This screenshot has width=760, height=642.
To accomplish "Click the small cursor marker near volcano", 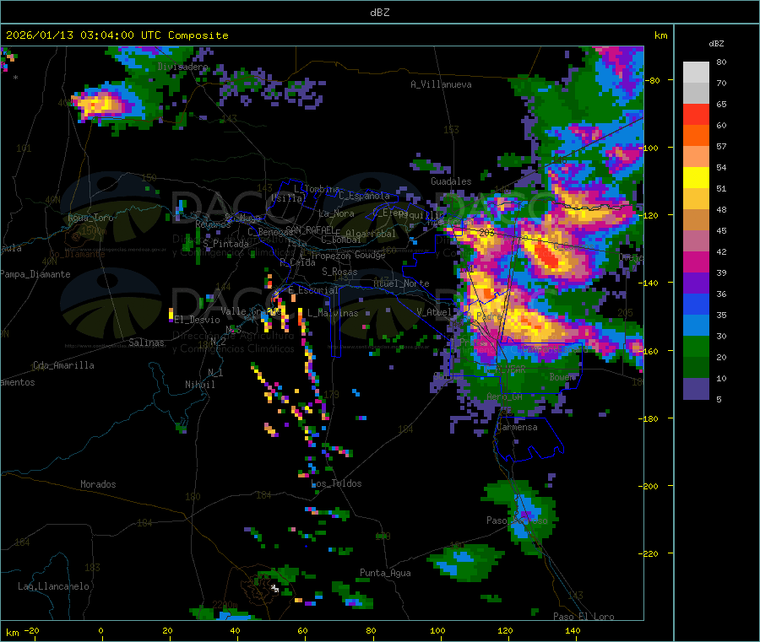I will coord(274,588).
